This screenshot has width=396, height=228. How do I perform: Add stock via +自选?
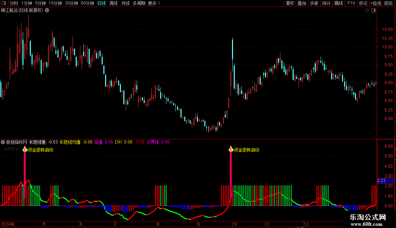(376, 3)
